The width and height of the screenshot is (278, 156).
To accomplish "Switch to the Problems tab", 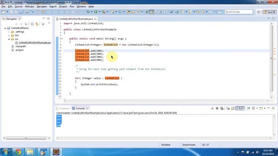I will (x=63, y=108).
